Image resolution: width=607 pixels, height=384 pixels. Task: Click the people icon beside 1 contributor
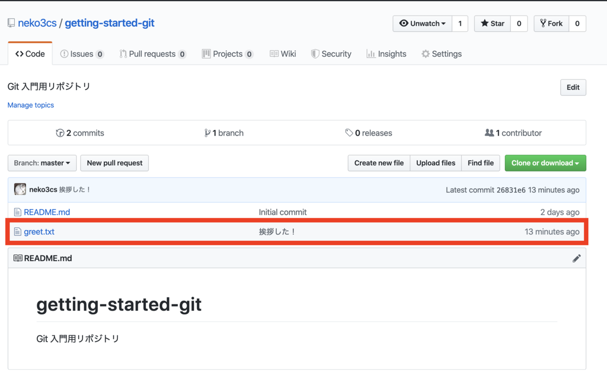pyautogui.click(x=489, y=133)
